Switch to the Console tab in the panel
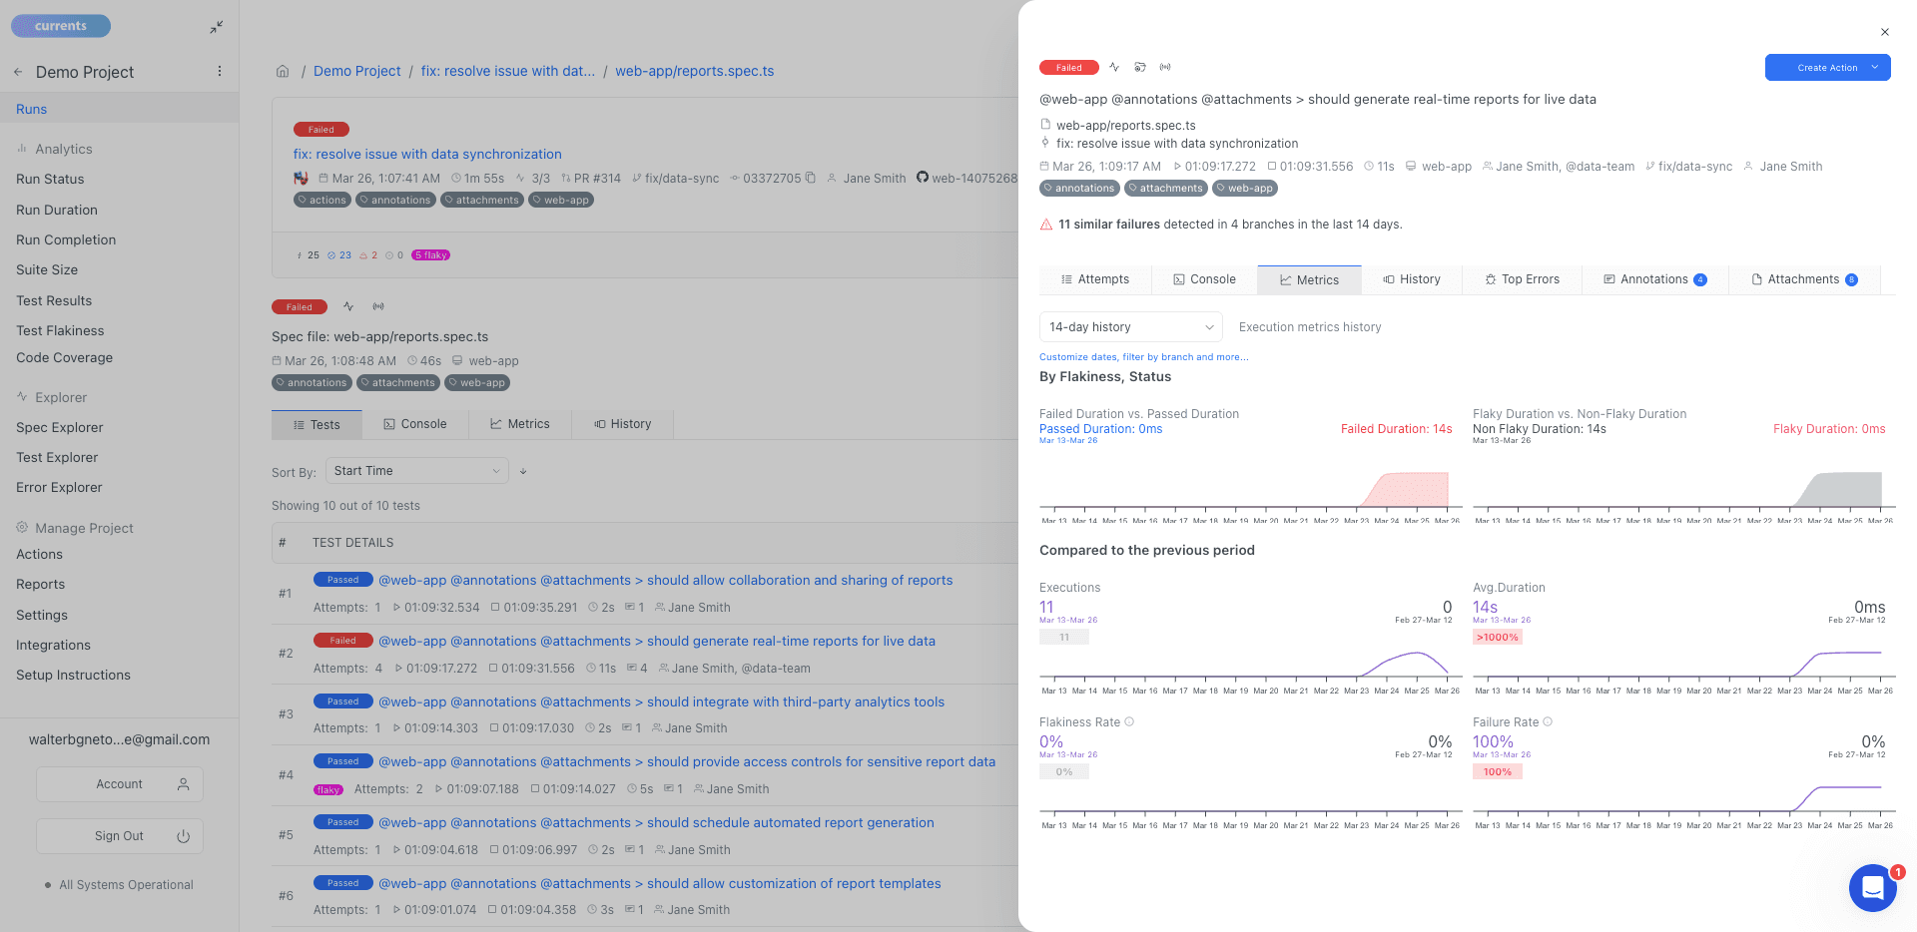Image resolution: width=1917 pixels, height=932 pixels. (x=1204, y=279)
